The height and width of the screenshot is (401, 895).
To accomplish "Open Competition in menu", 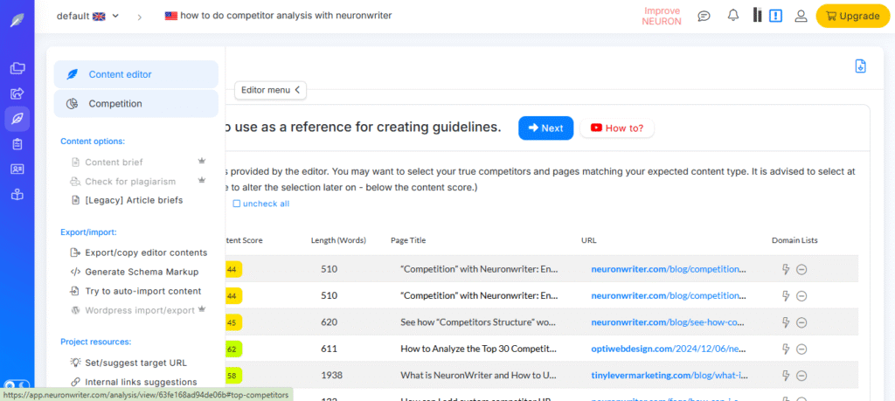I will pyautogui.click(x=135, y=104).
